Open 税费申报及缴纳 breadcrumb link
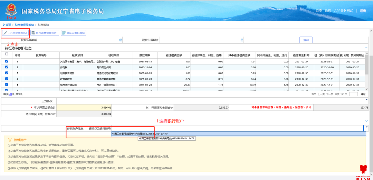 click(24, 25)
